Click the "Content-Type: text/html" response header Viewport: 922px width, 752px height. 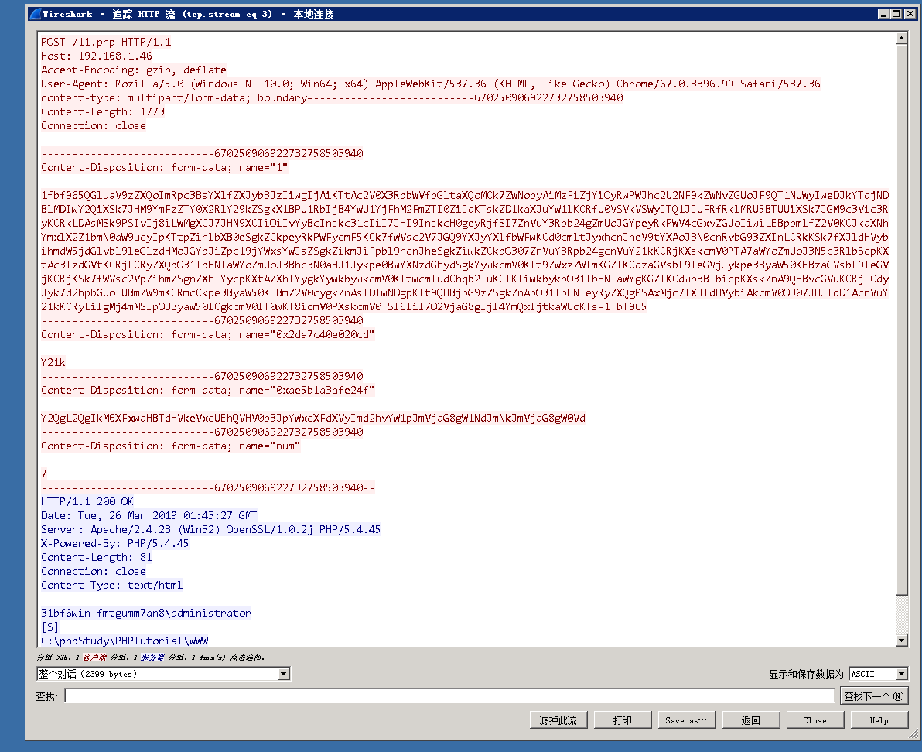111,585
